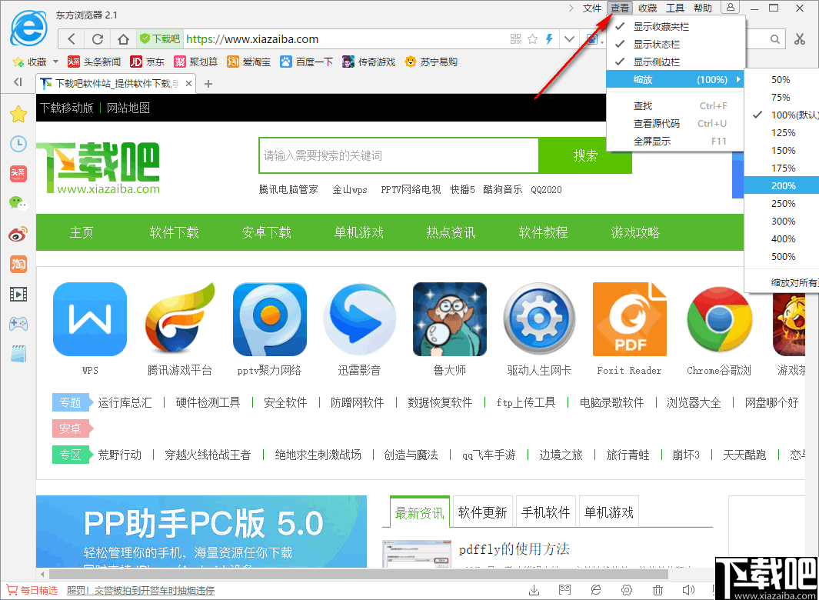Open the downloads icon in the status bar

[x=534, y=589]
